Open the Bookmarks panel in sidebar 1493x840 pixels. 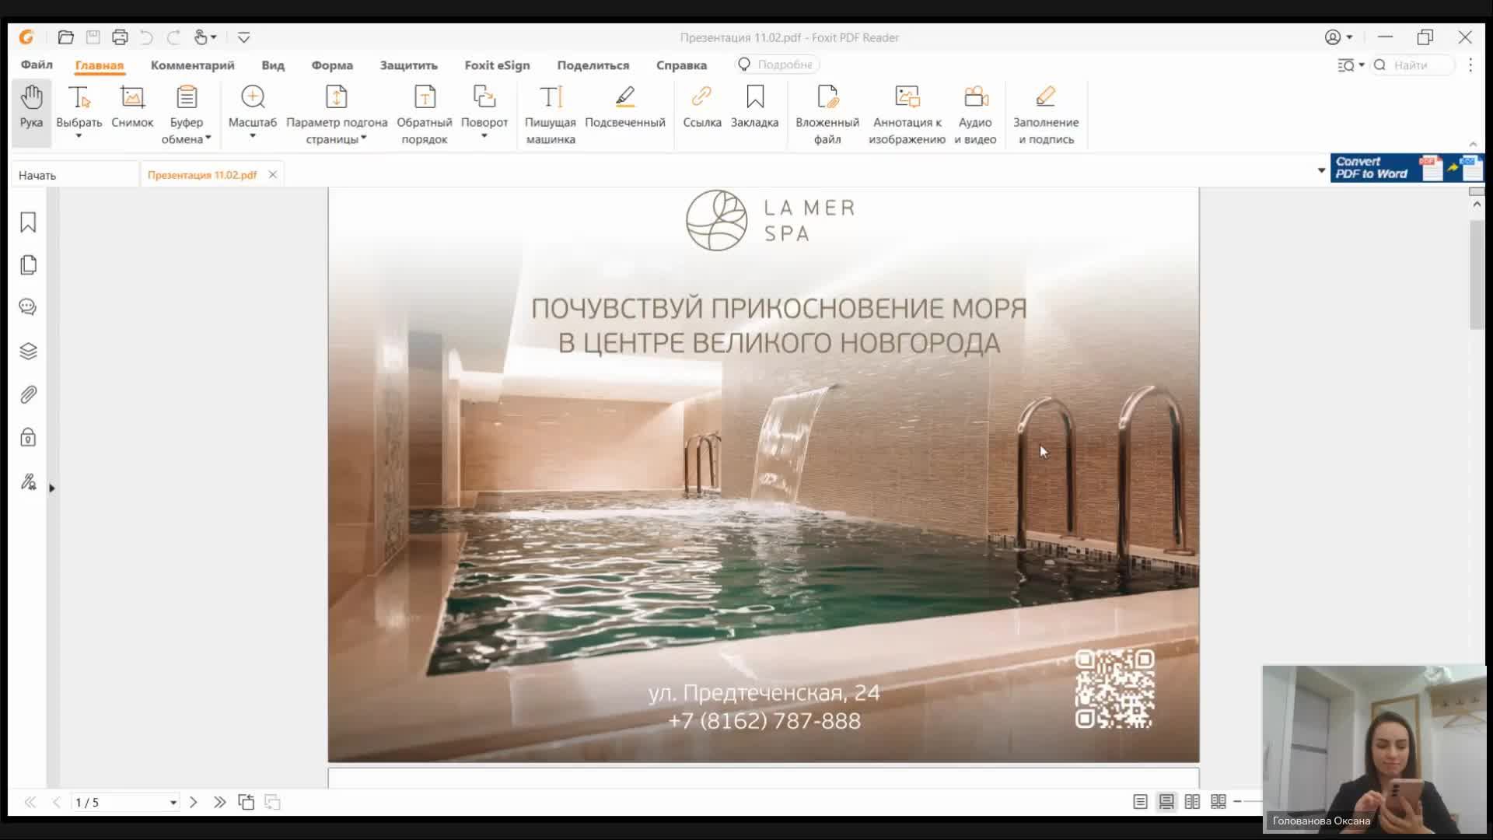point(28,222)
